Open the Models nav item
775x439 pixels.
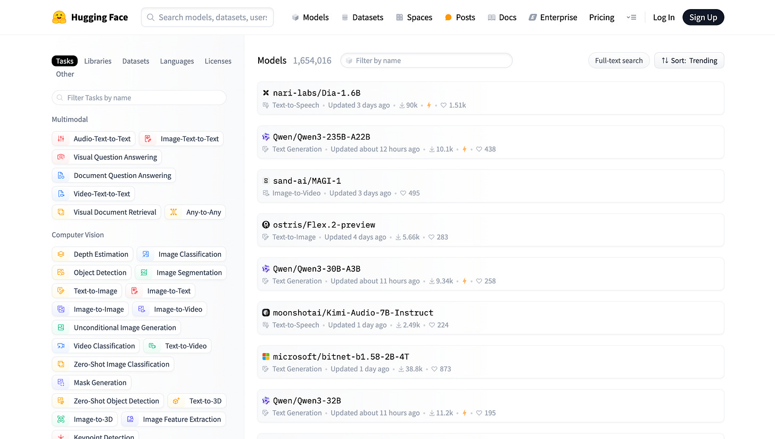tap(310, 17)
